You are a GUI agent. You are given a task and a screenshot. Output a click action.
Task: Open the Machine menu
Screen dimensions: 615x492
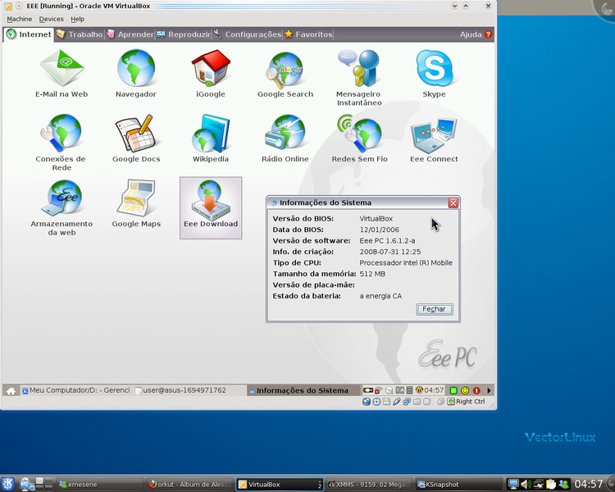click(x=19, y=19)
